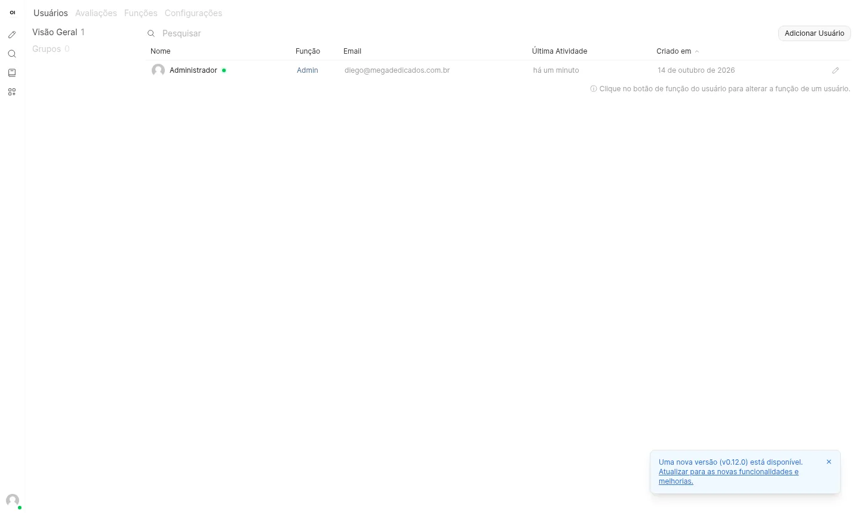Edit Administrador user with pencil icon
This screenshot has height=513, width=860.
(836, 70)
